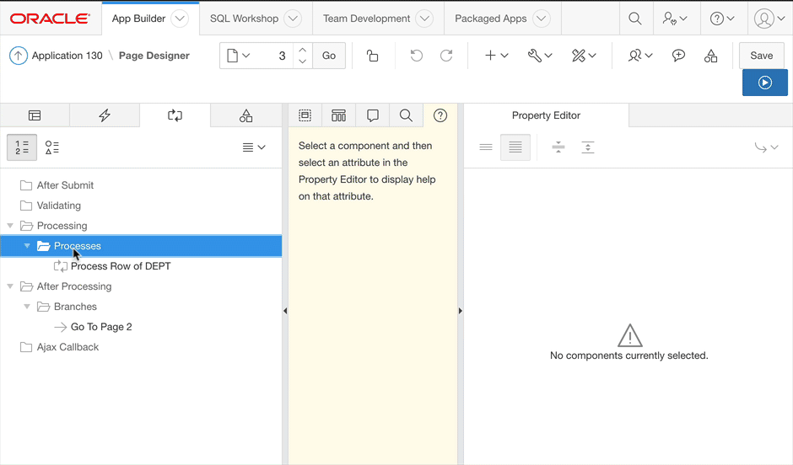Collapse the Processing node
This screenshot has width=793, height=465.
[x=10, y=226]
